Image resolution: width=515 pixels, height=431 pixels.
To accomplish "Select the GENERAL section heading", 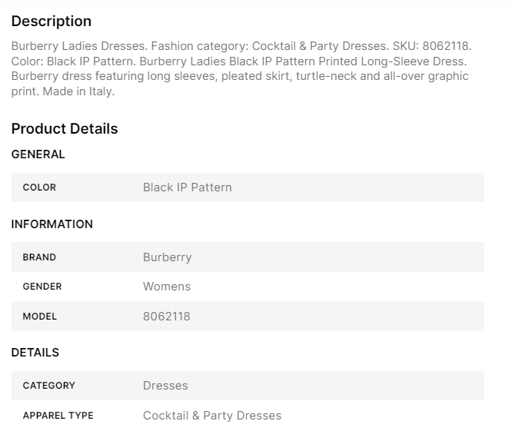I will point(38,154).
